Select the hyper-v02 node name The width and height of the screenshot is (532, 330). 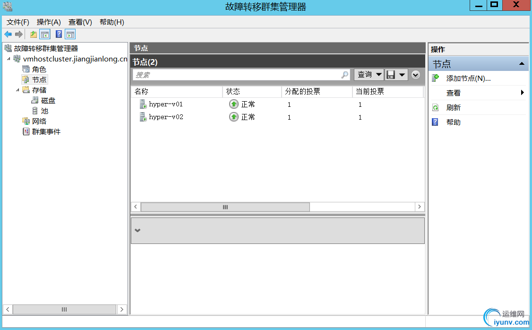point(166,117)
